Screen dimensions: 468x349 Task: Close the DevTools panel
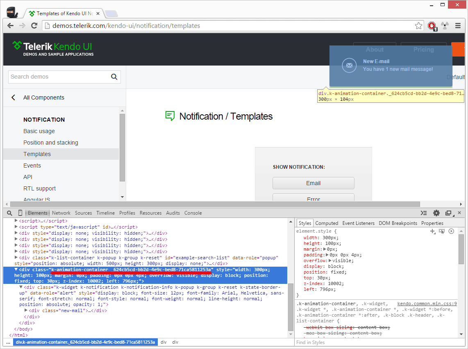click(x=459, y=213)
